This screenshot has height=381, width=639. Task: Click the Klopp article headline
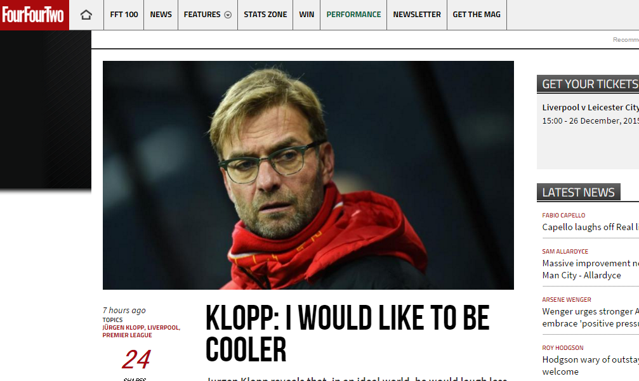coord(348,333)
